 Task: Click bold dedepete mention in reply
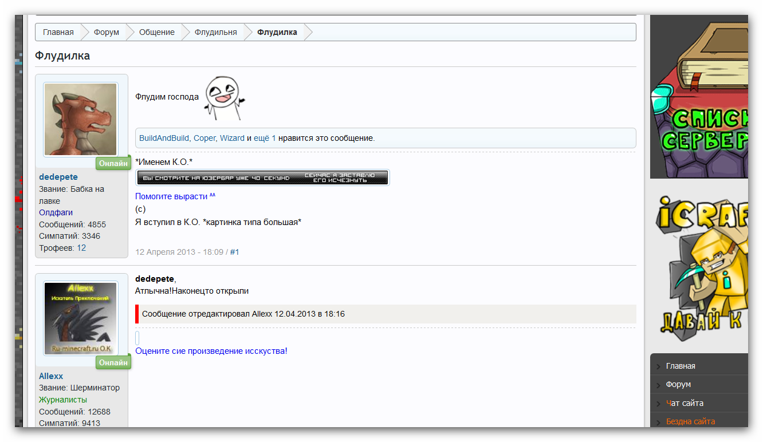155,279
